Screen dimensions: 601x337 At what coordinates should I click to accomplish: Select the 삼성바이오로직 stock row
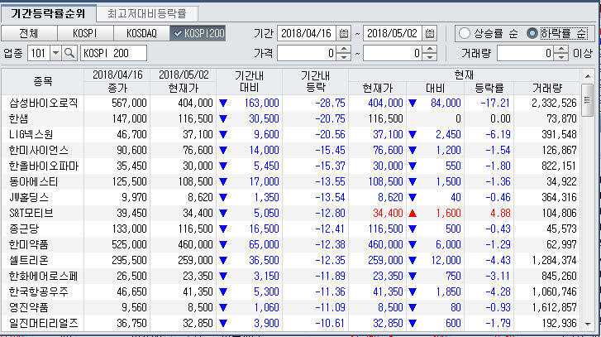tap(43, 103)
